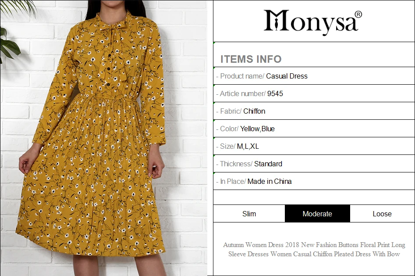Click the Size M,L,XL row
The height and width of the screenshot is (276, 415).
(314, 146)
